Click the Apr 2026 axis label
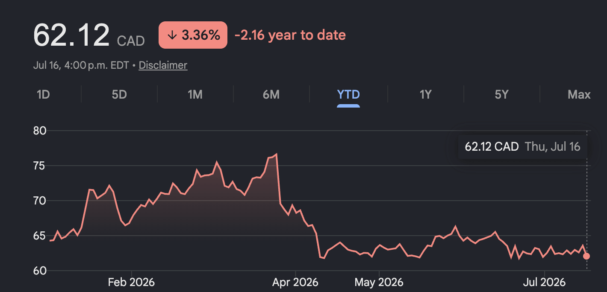 coord(295,282)
